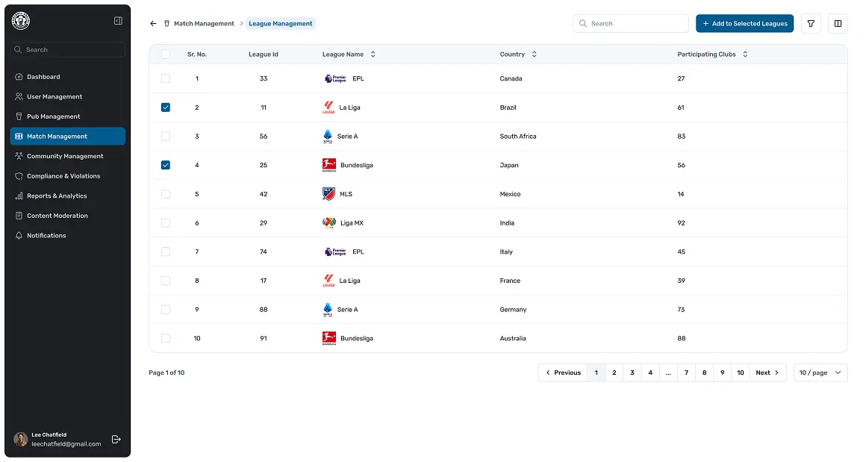Sort by League Name column
866x462 pixels.
tap(373, 54)
